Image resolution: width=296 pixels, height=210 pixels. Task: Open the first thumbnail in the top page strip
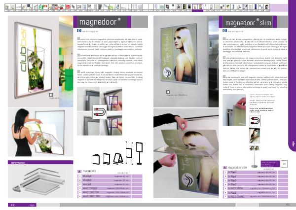pyautogui.click(x=7, y=7)
